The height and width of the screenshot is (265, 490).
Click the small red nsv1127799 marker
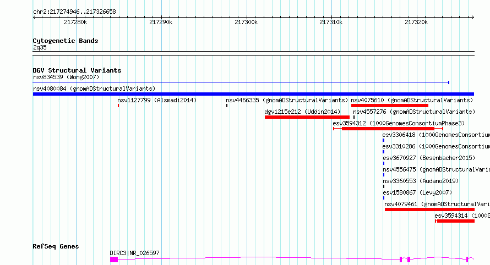point(118,106)
